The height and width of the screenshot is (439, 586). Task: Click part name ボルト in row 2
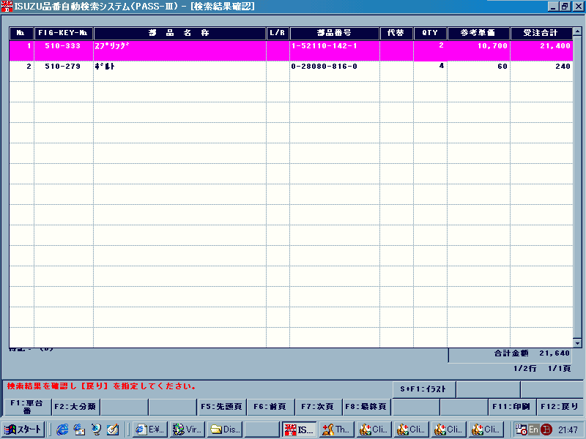(105, 67)
